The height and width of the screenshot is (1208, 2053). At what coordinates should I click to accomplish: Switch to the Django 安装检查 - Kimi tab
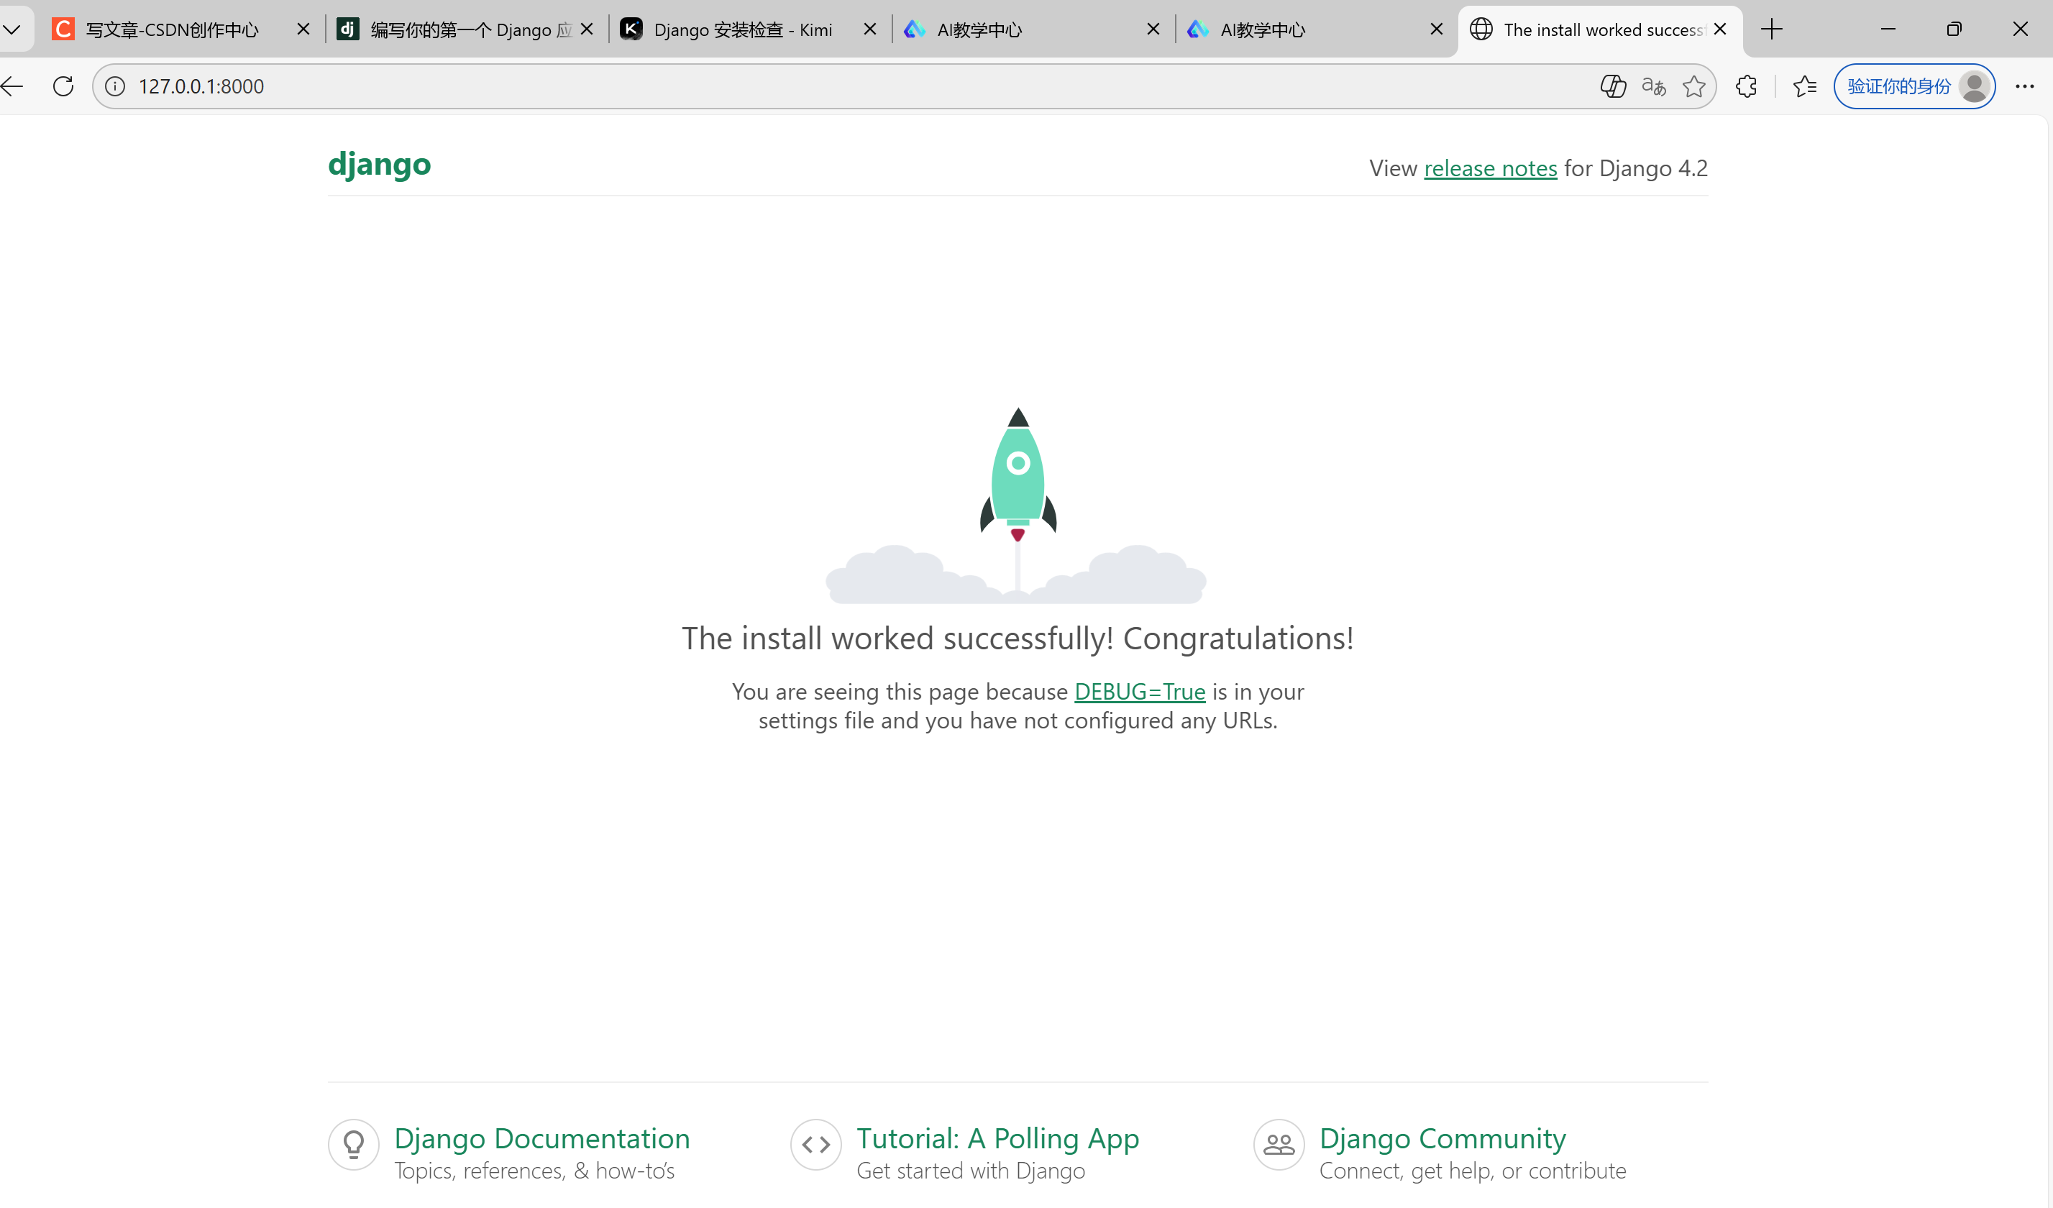741,30
